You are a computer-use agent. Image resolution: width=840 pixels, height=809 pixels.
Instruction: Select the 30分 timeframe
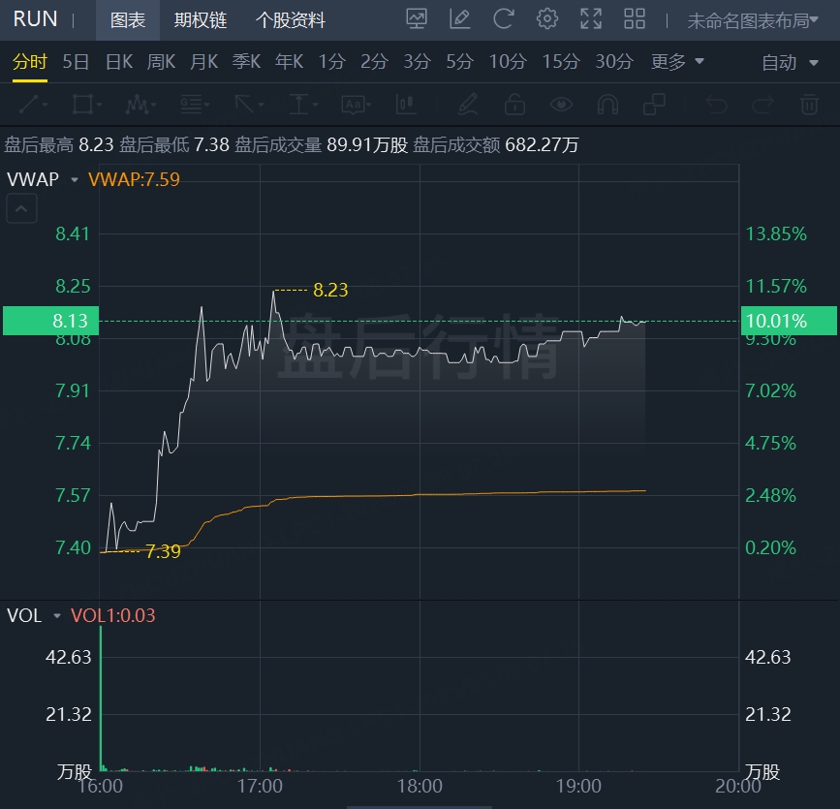(x=614, y=62)
